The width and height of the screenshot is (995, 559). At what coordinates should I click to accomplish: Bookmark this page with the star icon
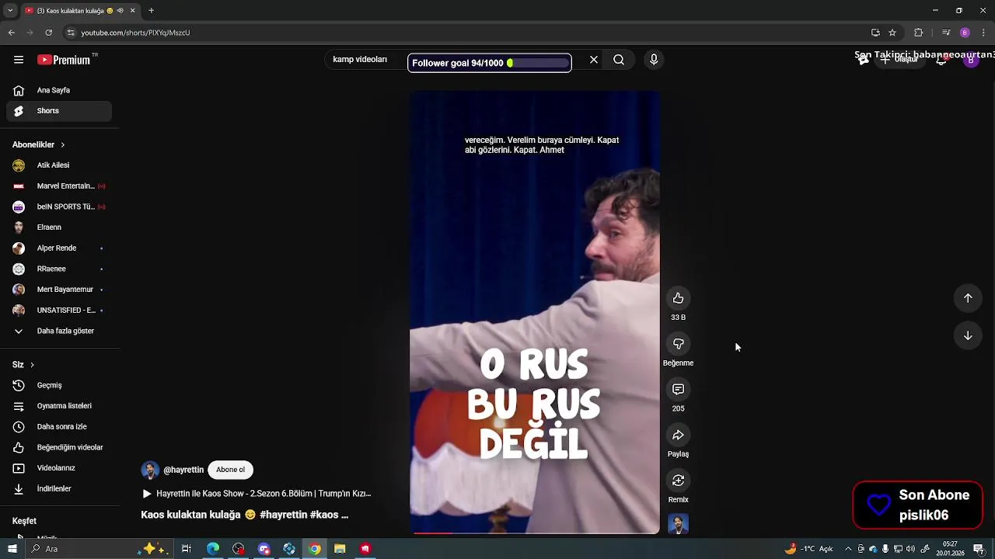click(892, 33)
